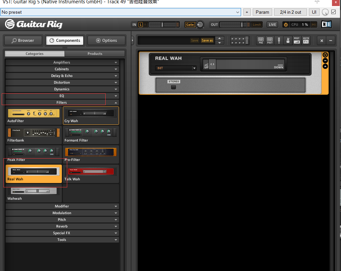This screenshot has height=271, width=341.
Task: Select the Products tab
Action: coord(95,54)
